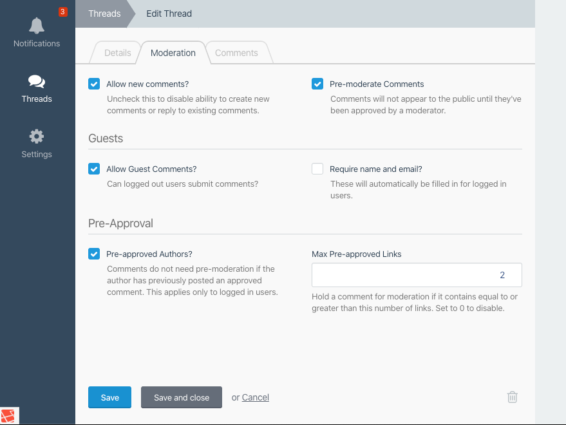Open Notifications bell icon
Image resolution: width=566 pixels, height=425 pixels.
[x=37, y=26]
